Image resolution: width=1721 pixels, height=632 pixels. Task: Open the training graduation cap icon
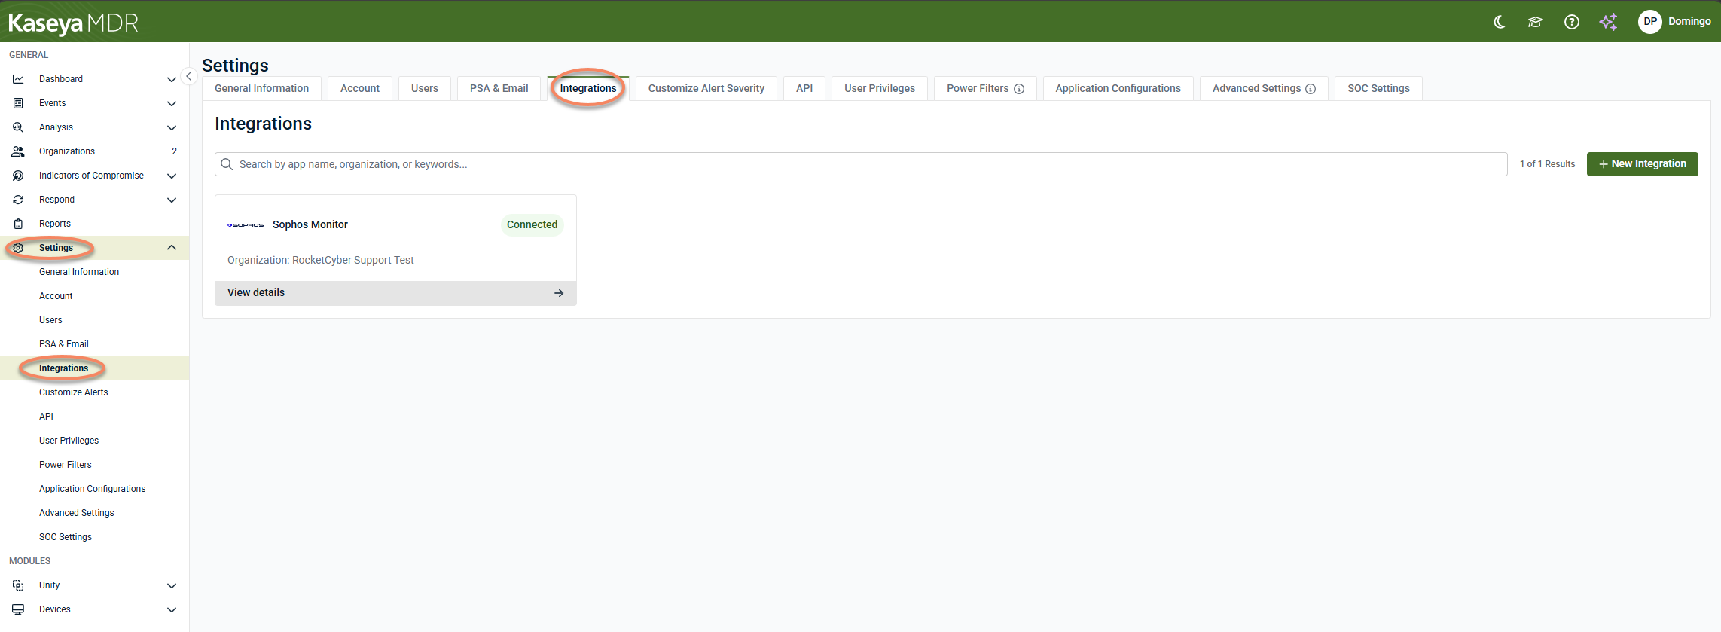1535,22
